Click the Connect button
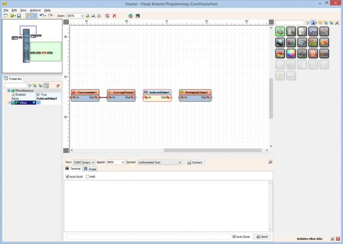 (x=195, y=162)
